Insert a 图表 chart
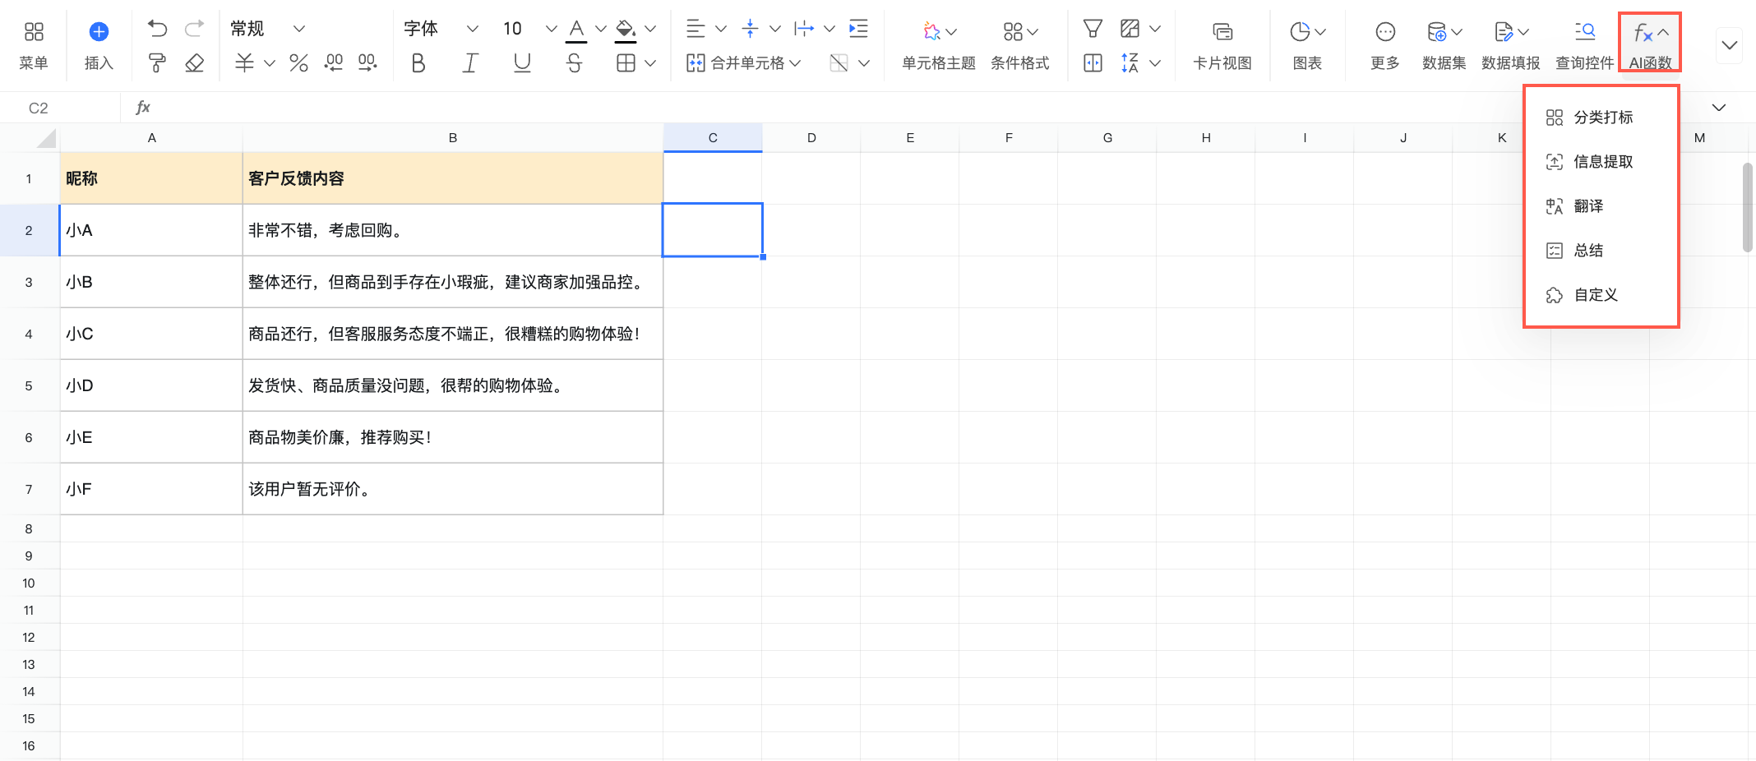Viewport: 1756px width, 761px height. pyautogui.click(x=1307, y=45)
